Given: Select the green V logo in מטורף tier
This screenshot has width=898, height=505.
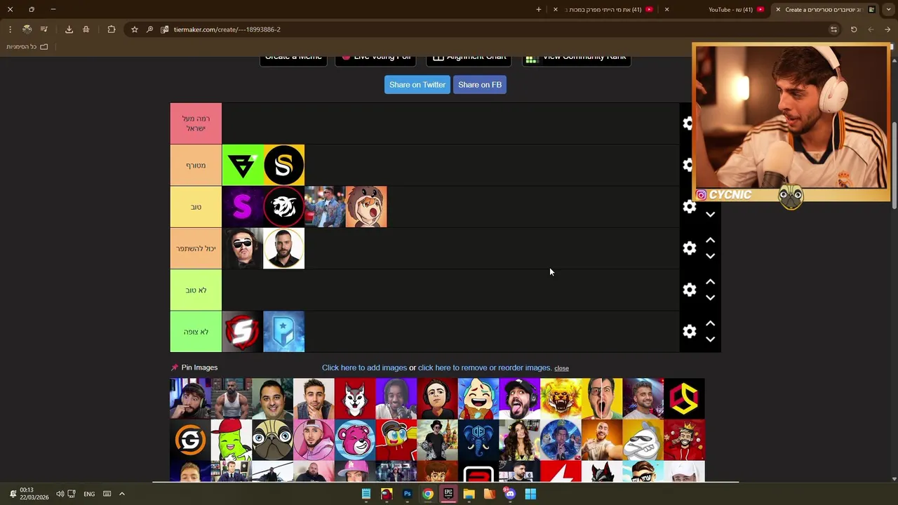Looking at the screenshot, I should (x=243, y=166).
